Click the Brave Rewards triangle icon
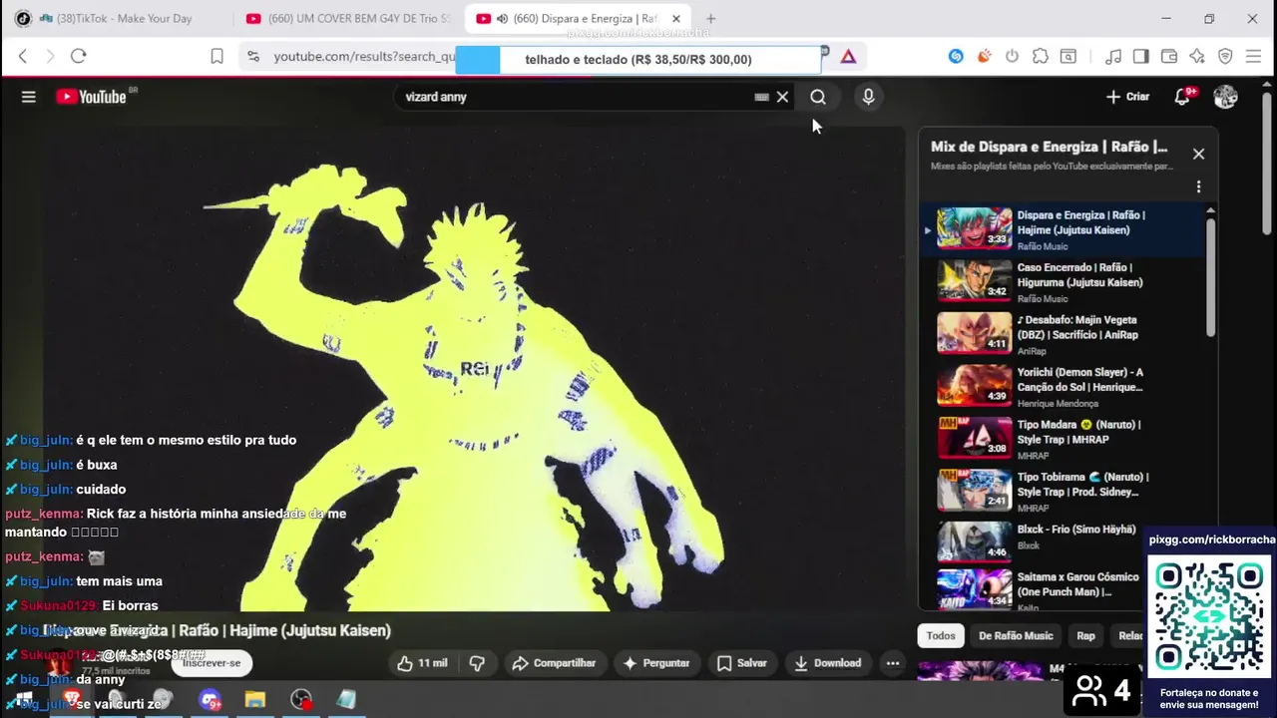Image resolution: width=1277 pixels, height=718 pixels. click(x=848, y=57)
